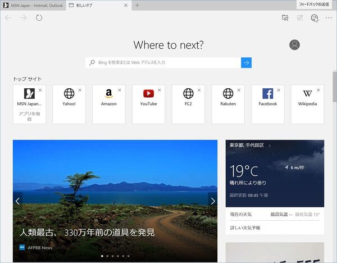The image size is (337, 263).
Task: Show previous news slide arrow
Action: click(17, 201)
